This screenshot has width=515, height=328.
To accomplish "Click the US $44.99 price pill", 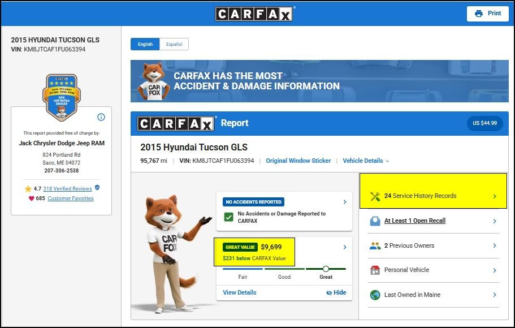I will click(485, 123).
